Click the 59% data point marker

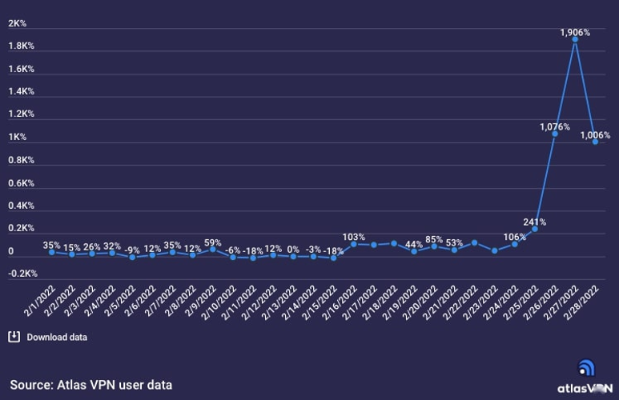[x=213, y=250]
